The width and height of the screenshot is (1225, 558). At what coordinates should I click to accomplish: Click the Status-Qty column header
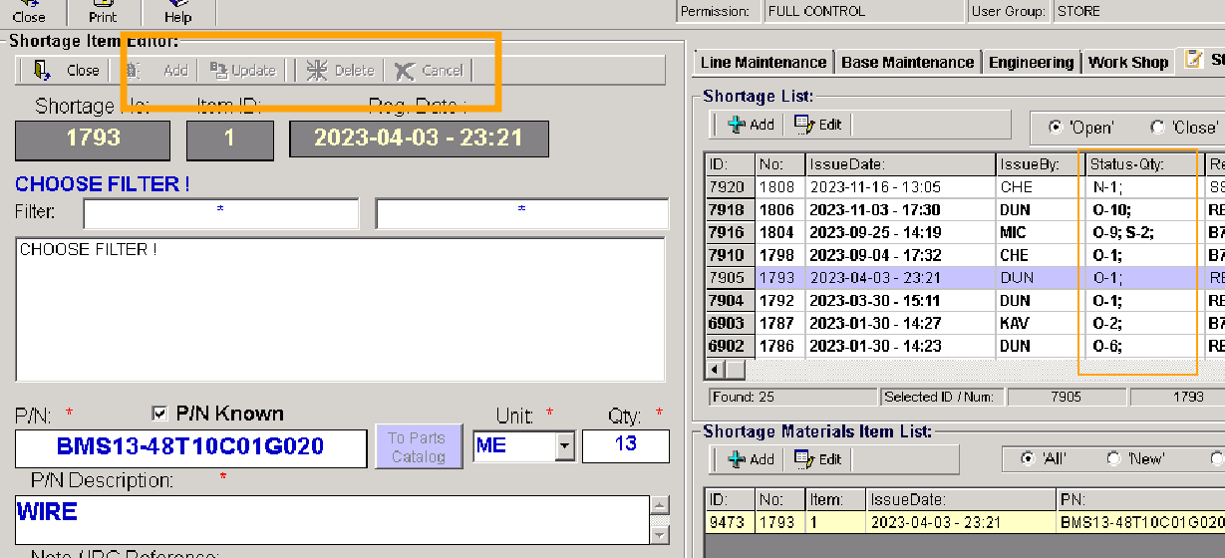(1143, 163)
